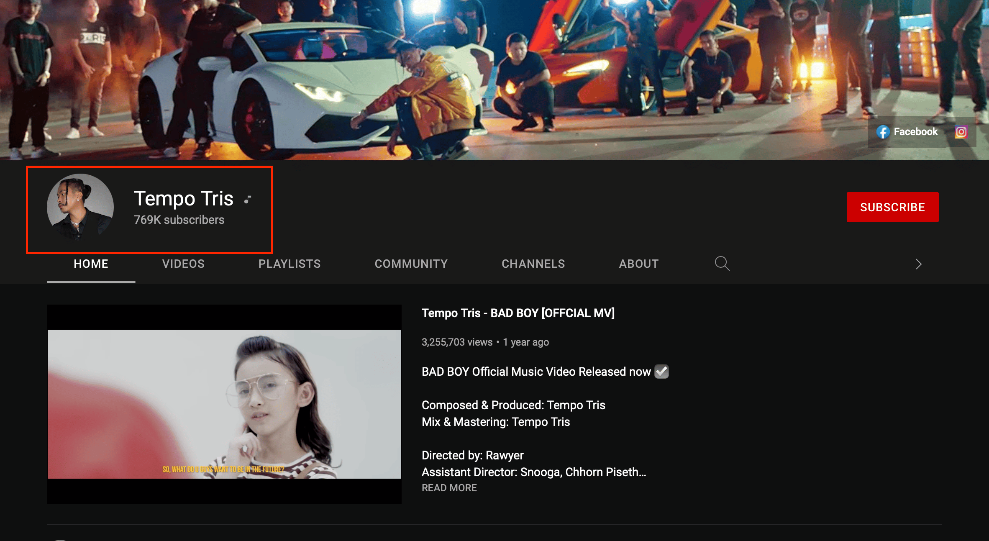The width and height of the screenshot is (989, 541).
Task: Open the Instagram icon link
Action: 961,132
